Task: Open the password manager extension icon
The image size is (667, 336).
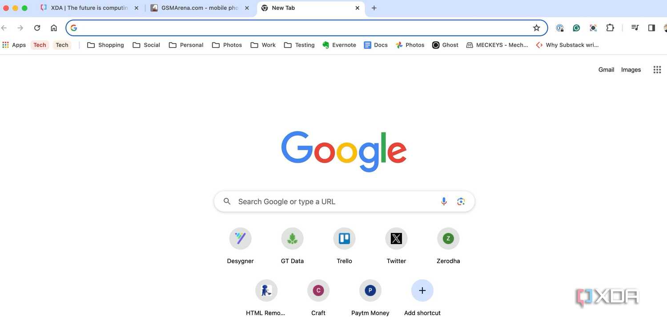Action: pos(560,28)
